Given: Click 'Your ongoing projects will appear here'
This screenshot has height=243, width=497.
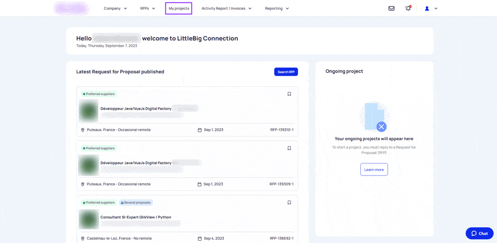Looking at the screenshot, I should 374,139.
